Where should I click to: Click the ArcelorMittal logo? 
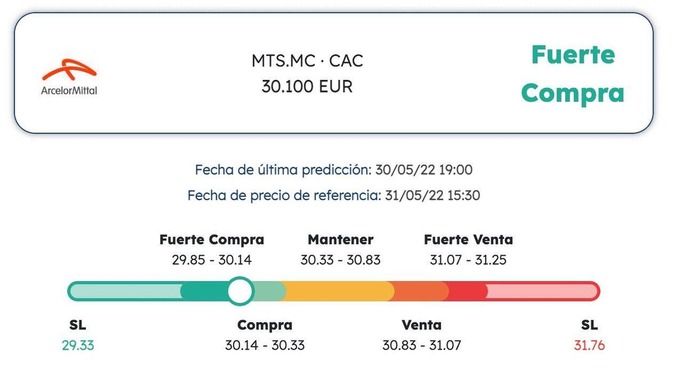pyautogui.click(x=69, y=77)
